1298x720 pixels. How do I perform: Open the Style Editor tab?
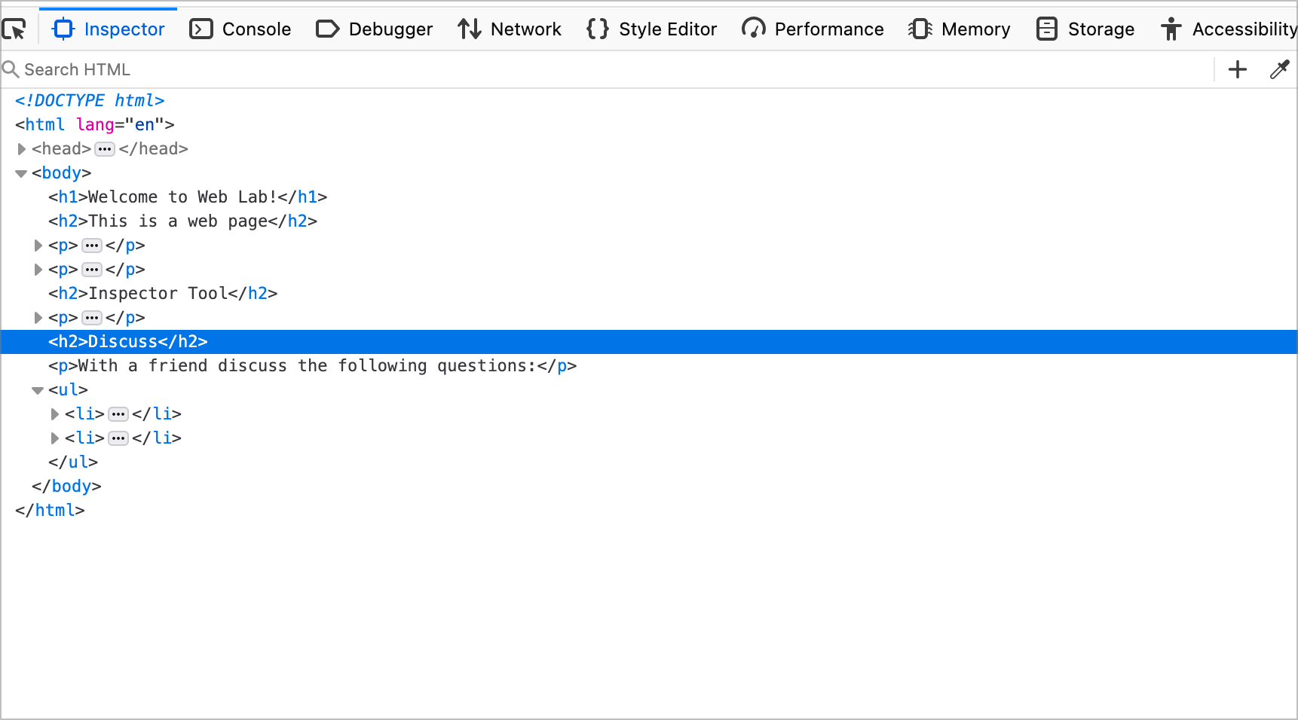tap(651, 29)
